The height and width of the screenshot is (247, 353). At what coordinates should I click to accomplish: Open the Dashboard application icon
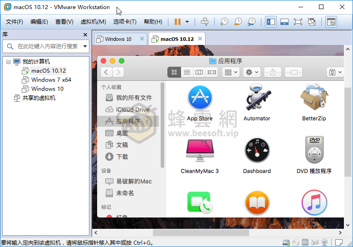point(257,150)
